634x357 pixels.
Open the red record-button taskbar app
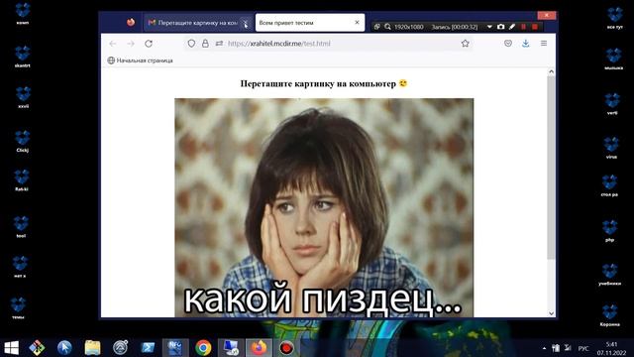pos(286,348)
